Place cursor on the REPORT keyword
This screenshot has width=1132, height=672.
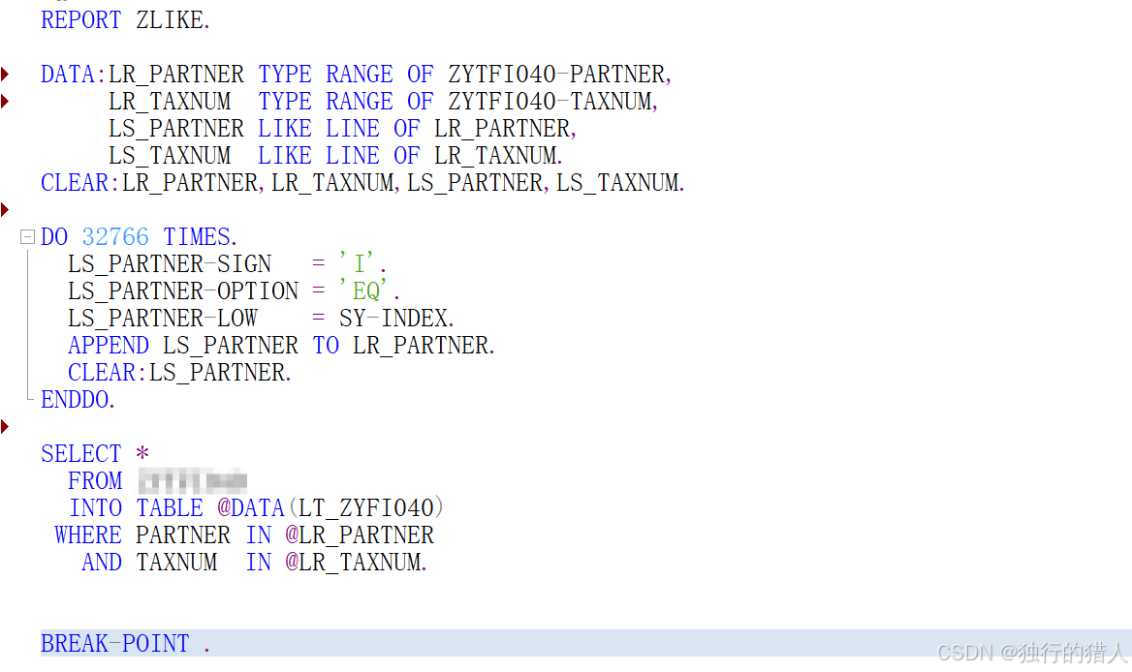pyautogui.click(x=80, y=20)
